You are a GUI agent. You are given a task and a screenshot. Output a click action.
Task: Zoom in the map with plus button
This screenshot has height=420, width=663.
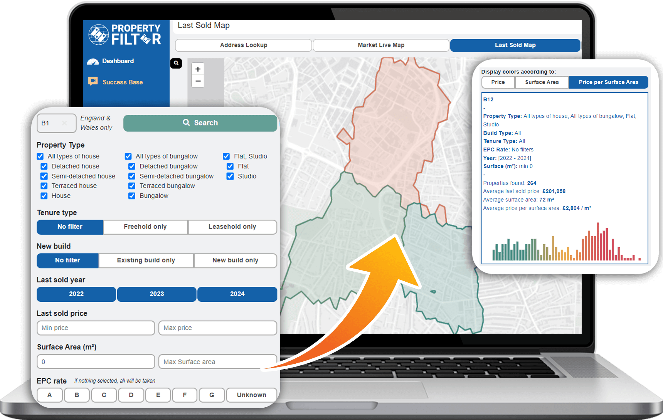pyautogui.click(x=198, y=69)
